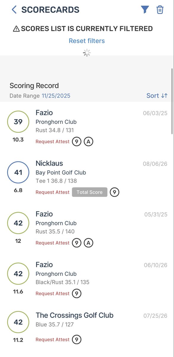This screenshot has height=357, width=174.
Task: Tap the back chevron beside SCORECARDS
Action: point(14,10)
